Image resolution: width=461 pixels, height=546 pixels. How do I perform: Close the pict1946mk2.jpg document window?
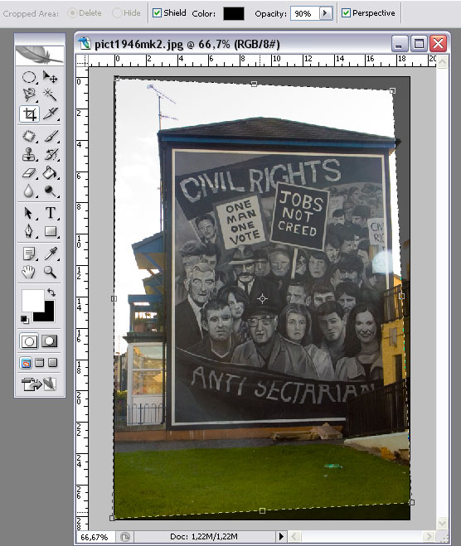coord(438,44)
